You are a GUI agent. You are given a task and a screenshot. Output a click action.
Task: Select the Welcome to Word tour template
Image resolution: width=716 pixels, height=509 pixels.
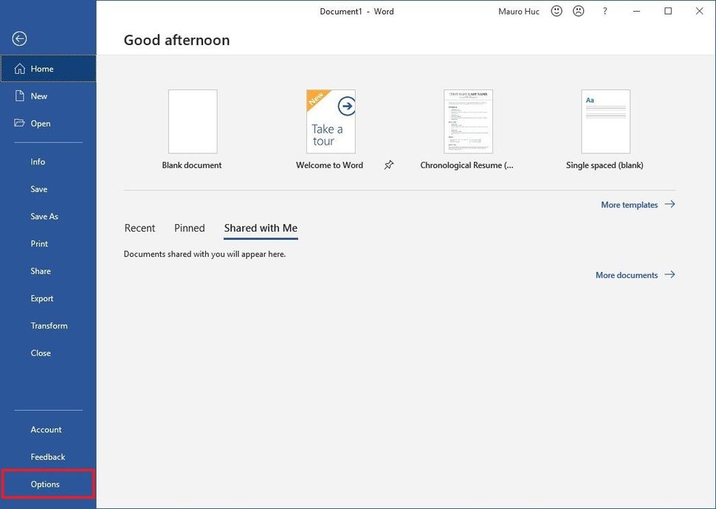329,121
